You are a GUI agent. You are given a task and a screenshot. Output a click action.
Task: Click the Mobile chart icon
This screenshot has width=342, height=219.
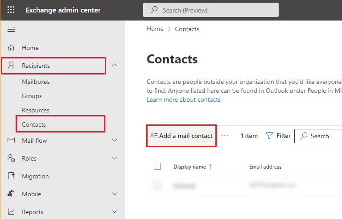(x=12, y=194)
